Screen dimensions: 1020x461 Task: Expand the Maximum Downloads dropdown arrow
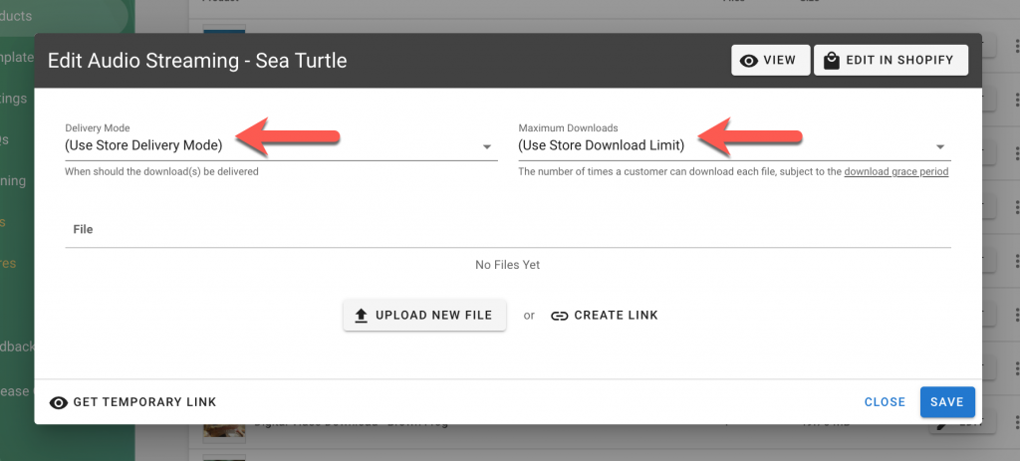click(940, 147)
